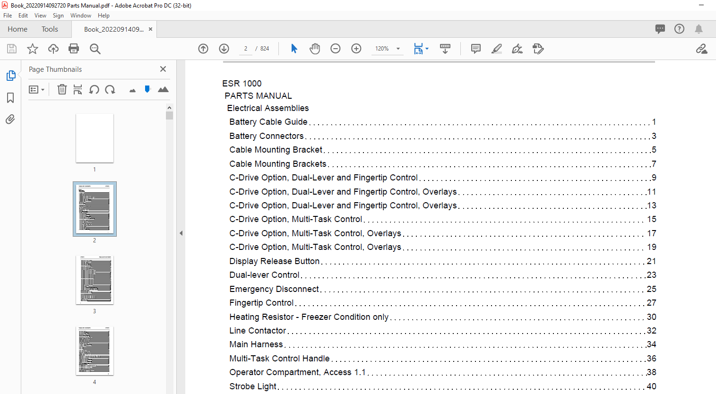Open the Help menu
Image resolution: width=716 pixels, height=394 pixels.
tap(104, 16)
